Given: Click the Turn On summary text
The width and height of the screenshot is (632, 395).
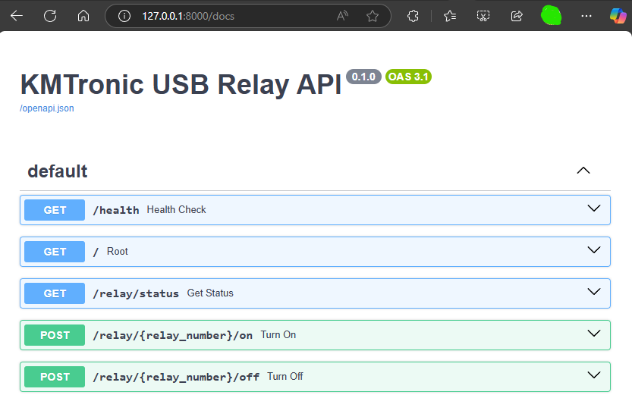Looking at the screenshot, I should (x=278, y=334).
